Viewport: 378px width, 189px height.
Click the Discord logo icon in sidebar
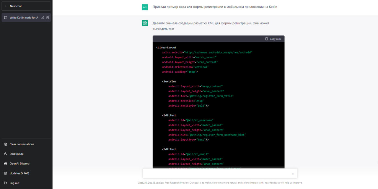[6, 164]
